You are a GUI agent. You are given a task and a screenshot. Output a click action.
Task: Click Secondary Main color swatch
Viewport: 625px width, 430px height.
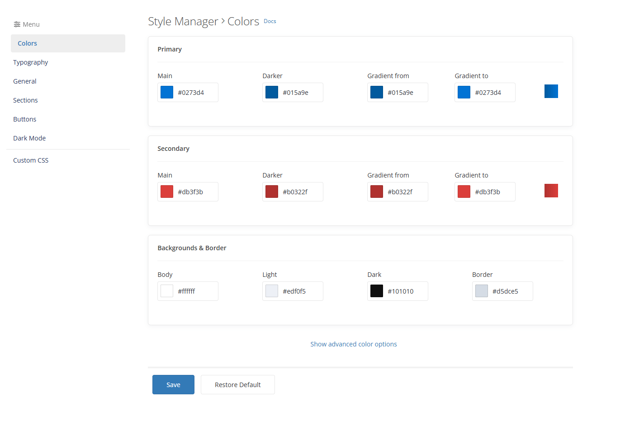(167, 192)
